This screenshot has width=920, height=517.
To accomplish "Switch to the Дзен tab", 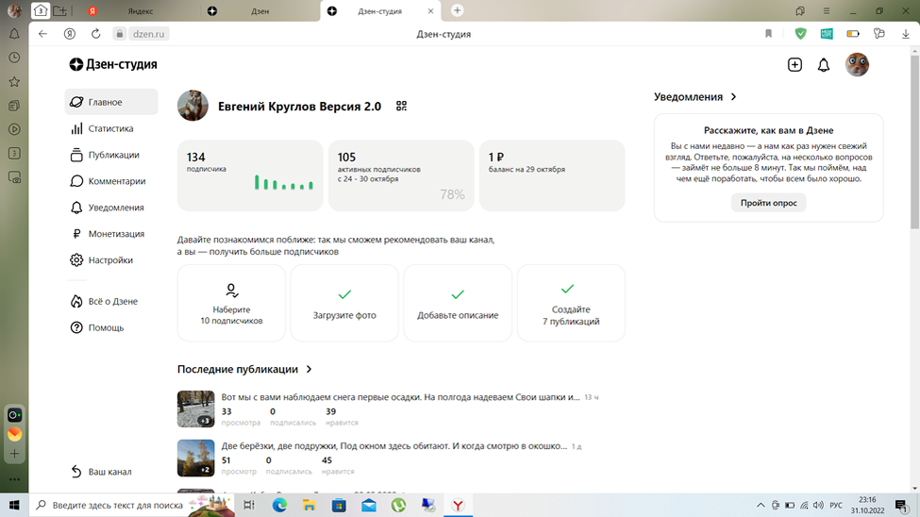I will point(259,11).
